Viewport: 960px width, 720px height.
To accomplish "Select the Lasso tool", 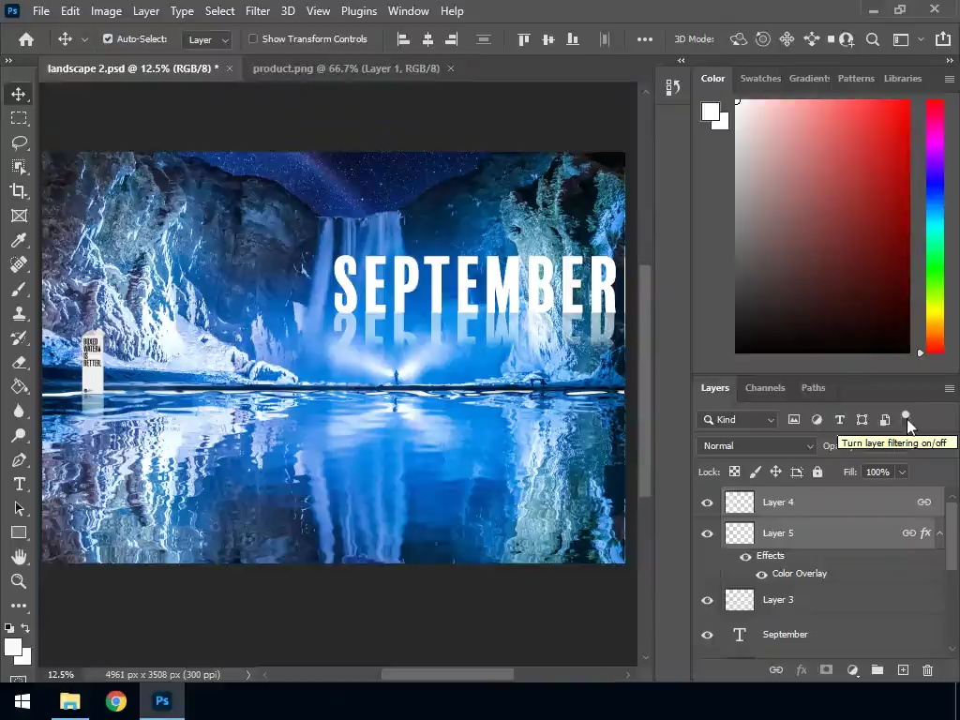I will click(19, 142).
